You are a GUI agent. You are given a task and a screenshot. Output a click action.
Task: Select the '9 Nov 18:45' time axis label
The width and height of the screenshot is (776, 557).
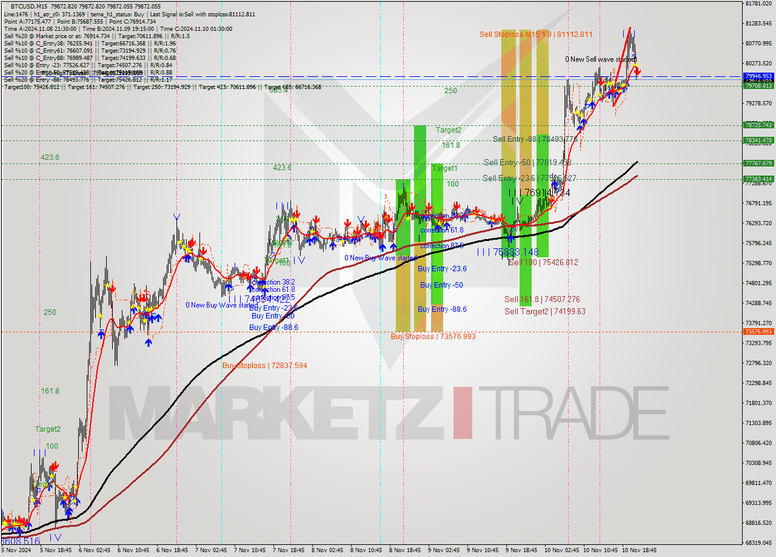pos(520,551)
